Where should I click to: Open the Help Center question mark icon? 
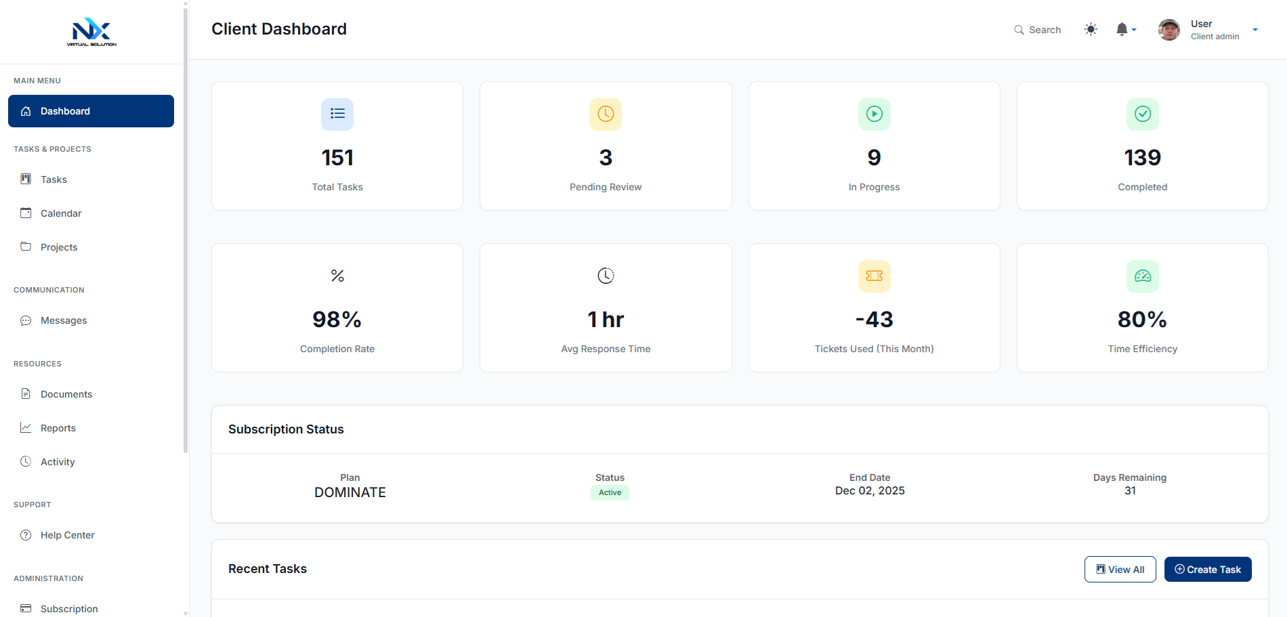click(26, 534)
